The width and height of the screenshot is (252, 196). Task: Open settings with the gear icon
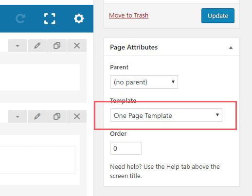click(x=79, y=18)
